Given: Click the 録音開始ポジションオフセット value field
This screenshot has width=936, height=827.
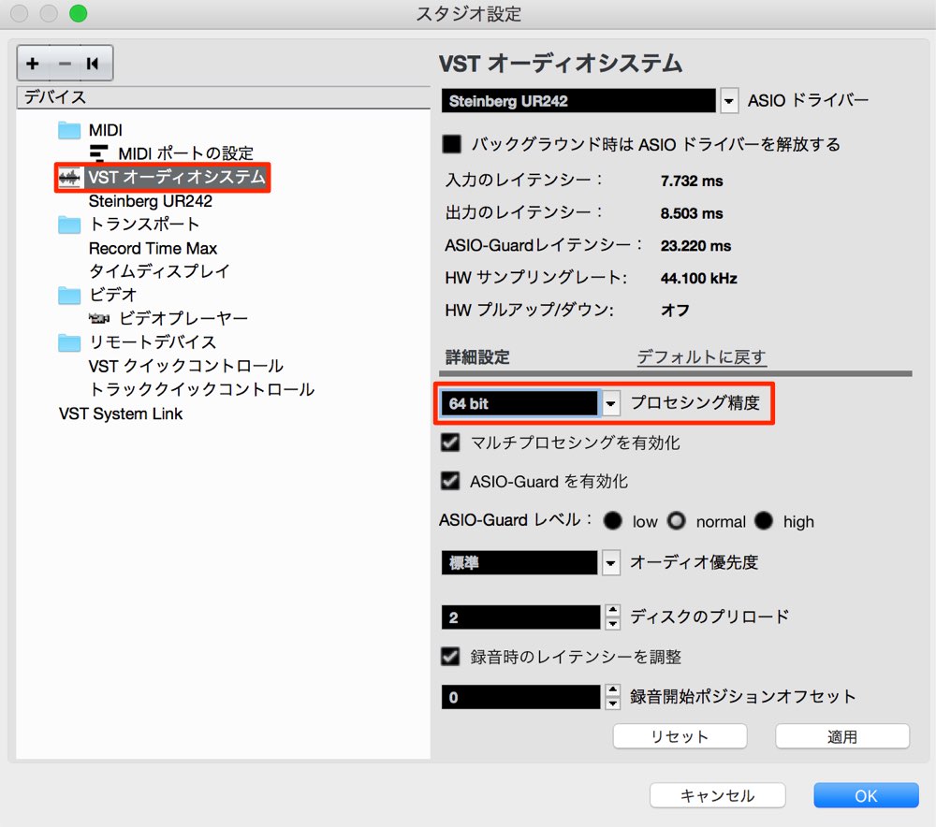Looking at the screenshot, I should [x=520, y=697].
